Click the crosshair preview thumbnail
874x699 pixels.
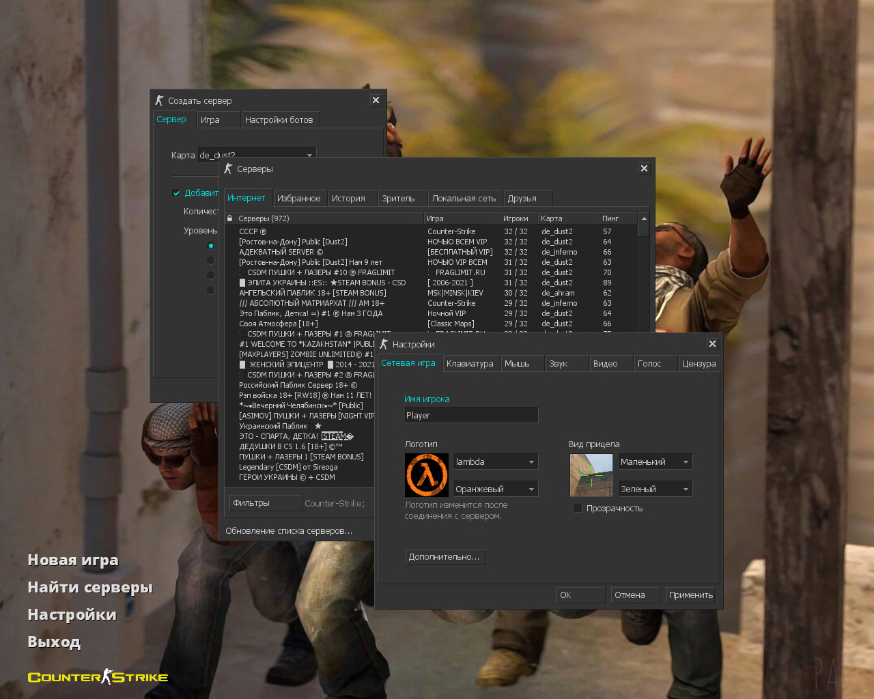click(x=591, y=475)
